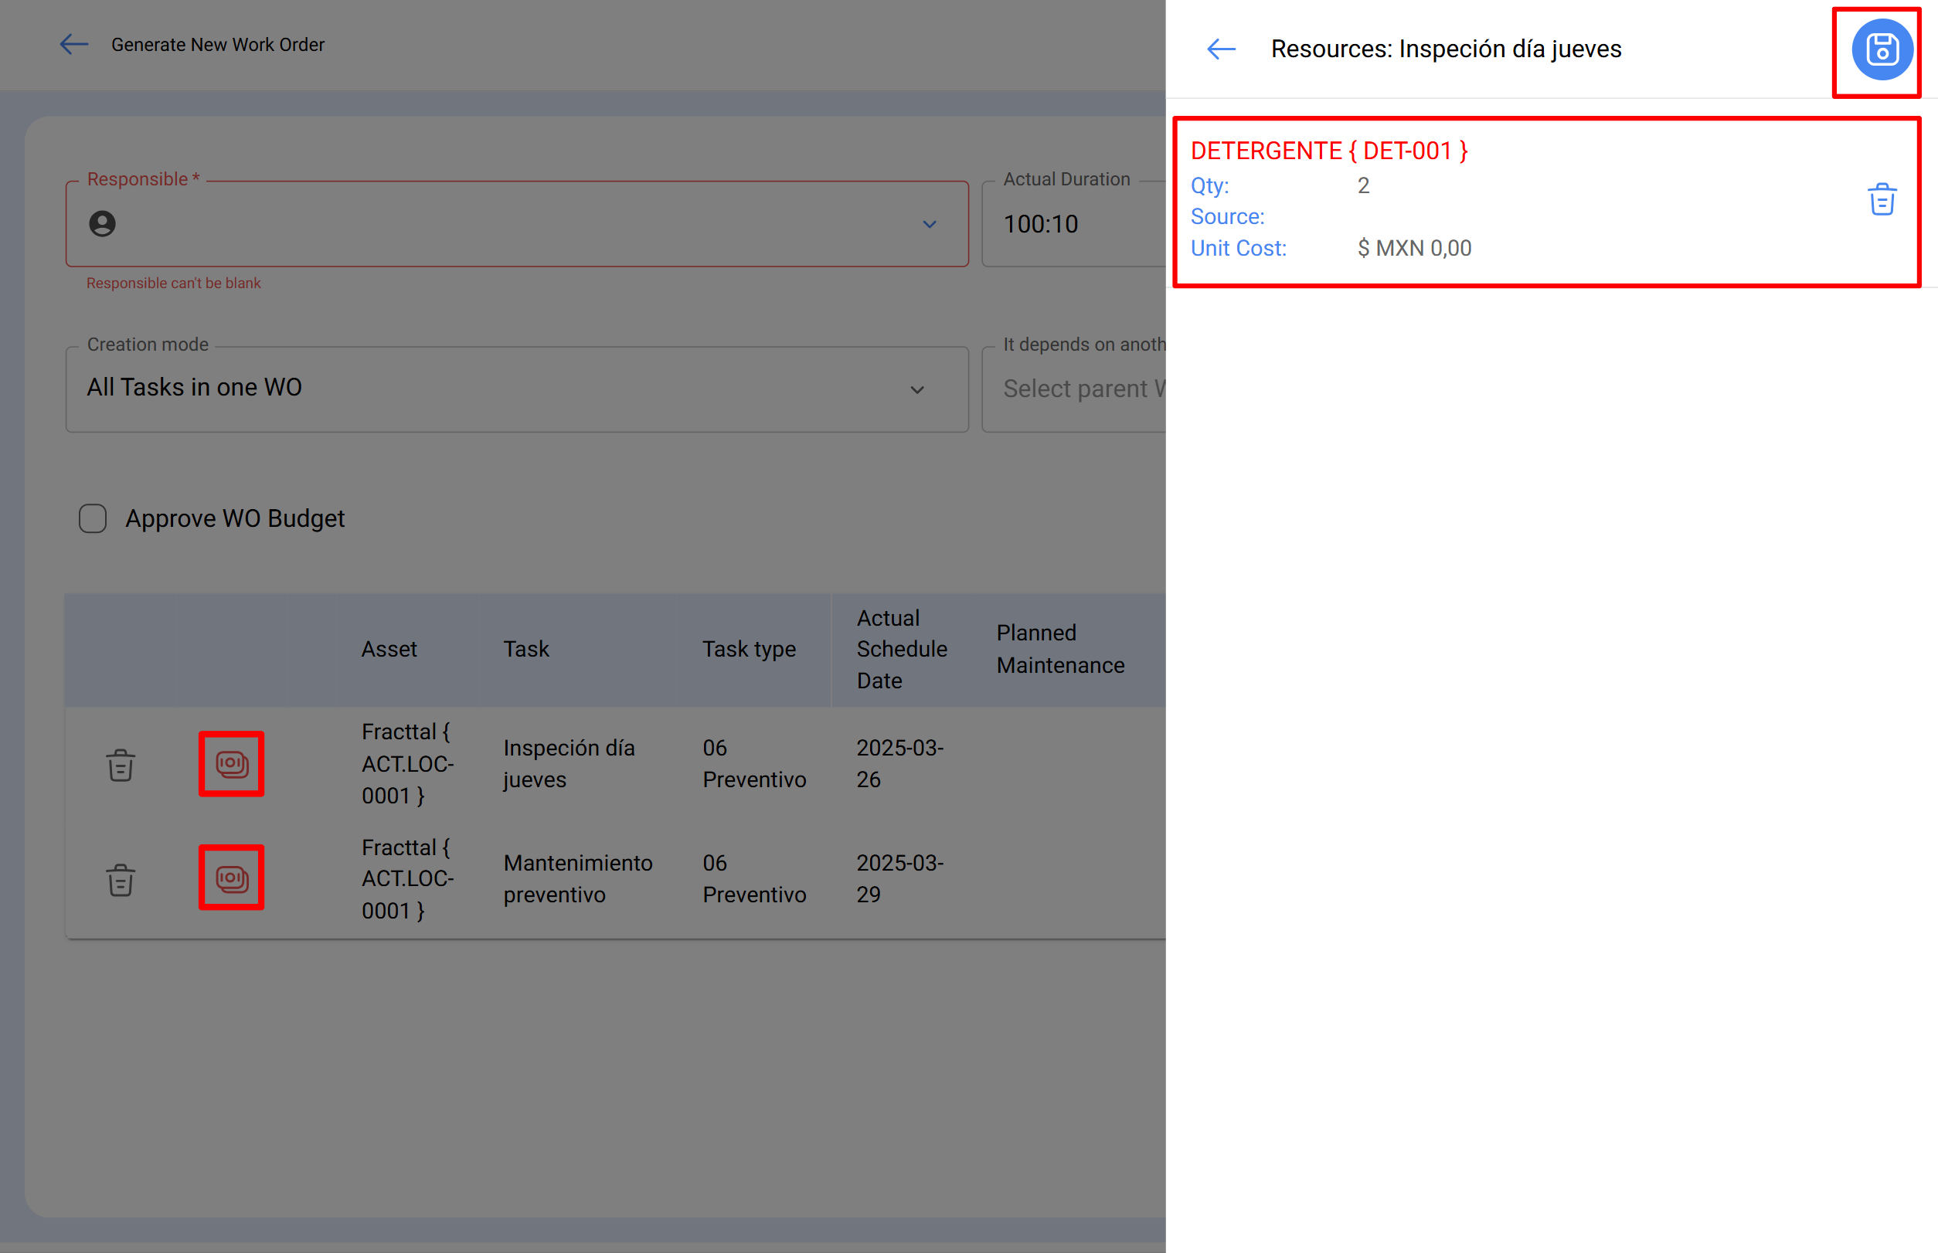Check the Approve WO Budget checkbox
This screenshot has height=1253, width=1938.
click(93, 518)
